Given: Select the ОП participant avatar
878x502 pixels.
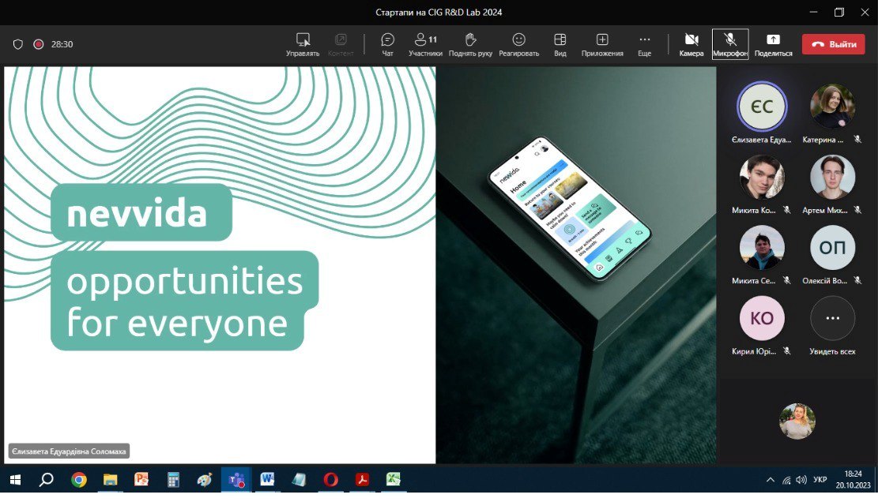Looking at the screenshot, I should [832, 248].
